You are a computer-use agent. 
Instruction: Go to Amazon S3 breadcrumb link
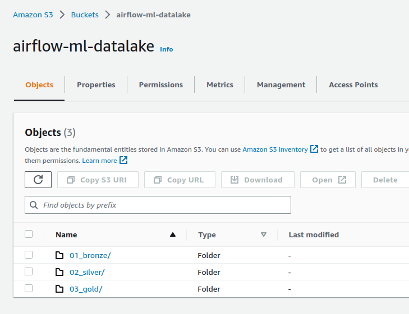pyautogui.click(x=33, y=15)
